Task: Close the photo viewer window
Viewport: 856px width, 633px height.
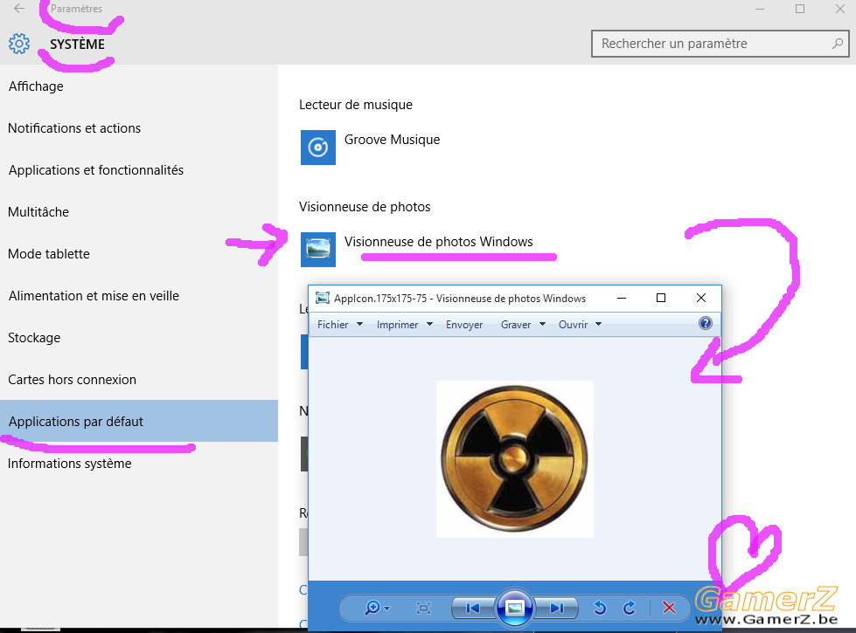Action: (x=701, y=298)
